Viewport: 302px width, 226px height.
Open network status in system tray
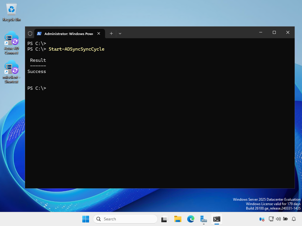[x=271, y=219]
